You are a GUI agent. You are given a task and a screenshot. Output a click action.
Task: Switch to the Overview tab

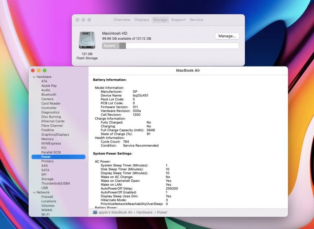tap(122, 20)
